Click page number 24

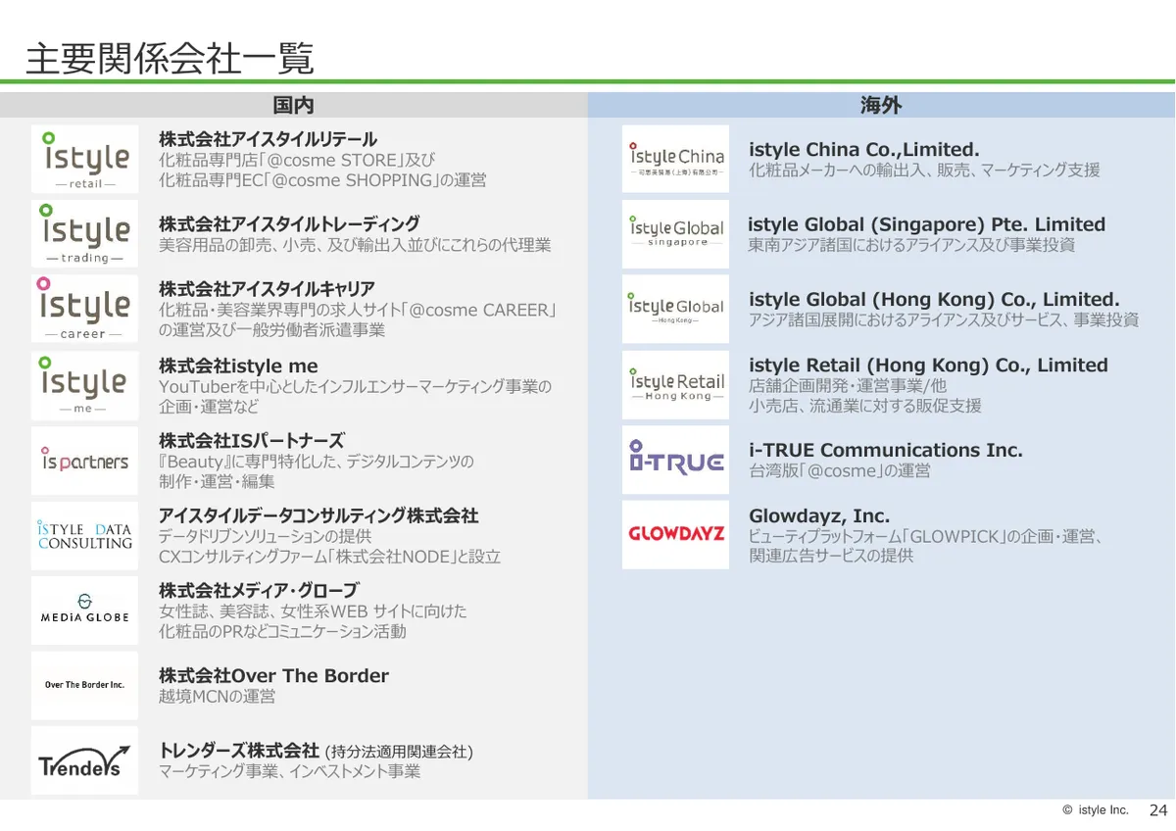tap(1158, 810)
